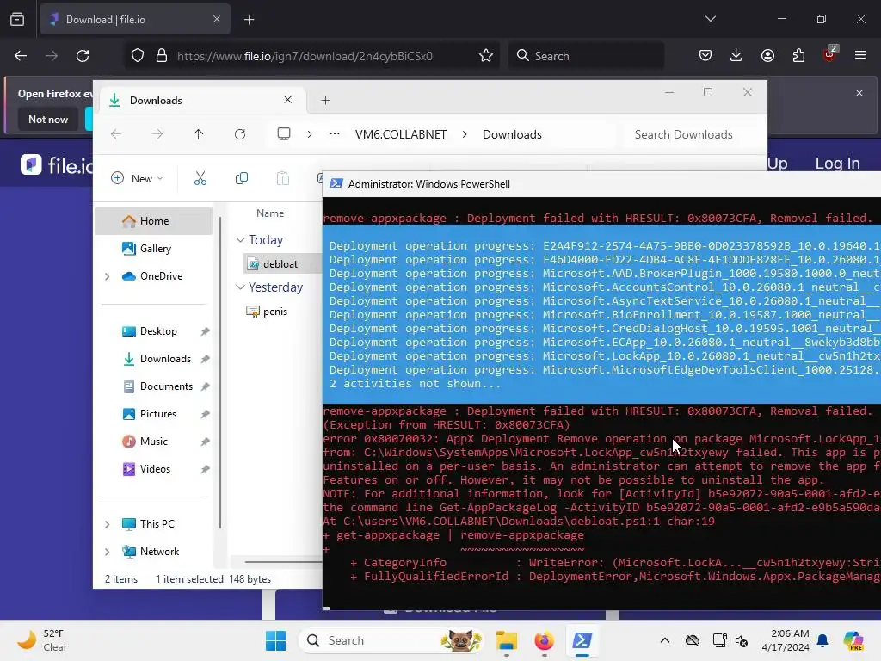Open Firefox from taskbar
881x661 pixels.
pos(544,640)
